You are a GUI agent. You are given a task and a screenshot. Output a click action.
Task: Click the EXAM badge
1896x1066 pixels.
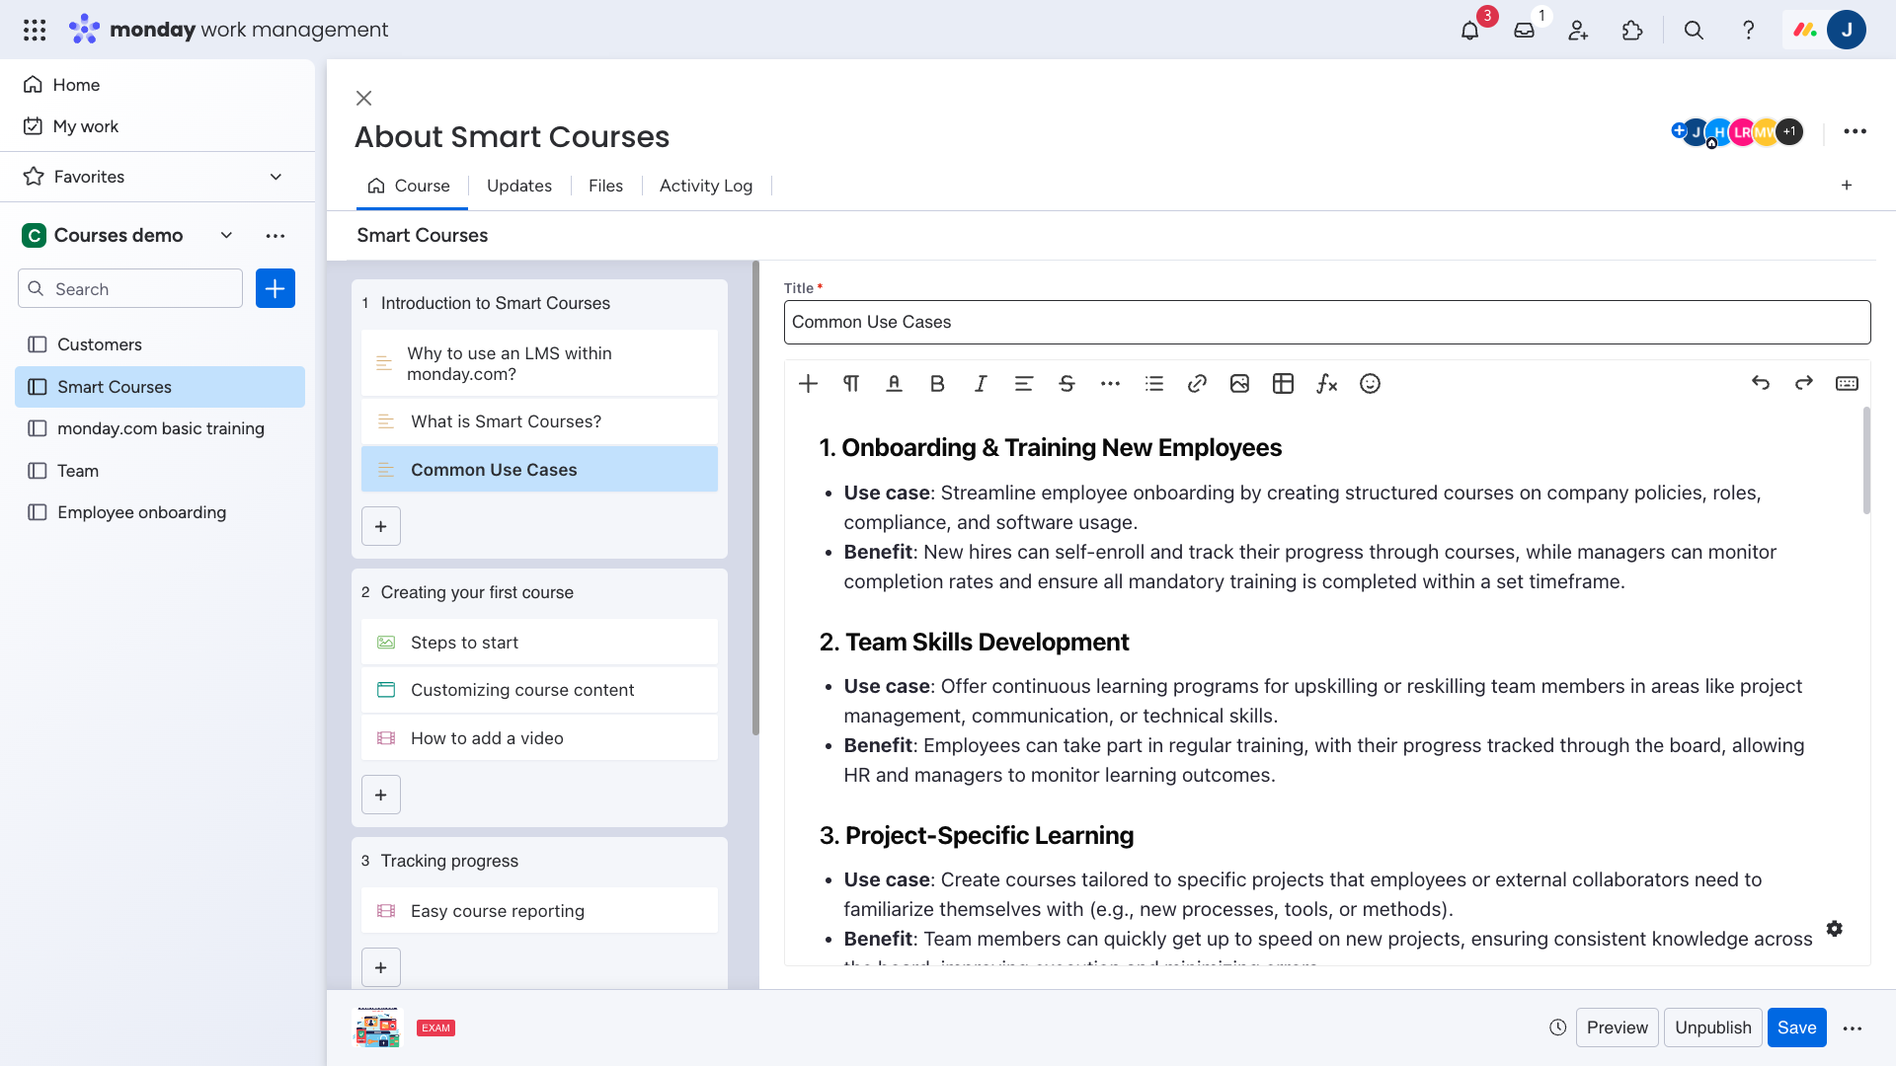pos(435,1028)
